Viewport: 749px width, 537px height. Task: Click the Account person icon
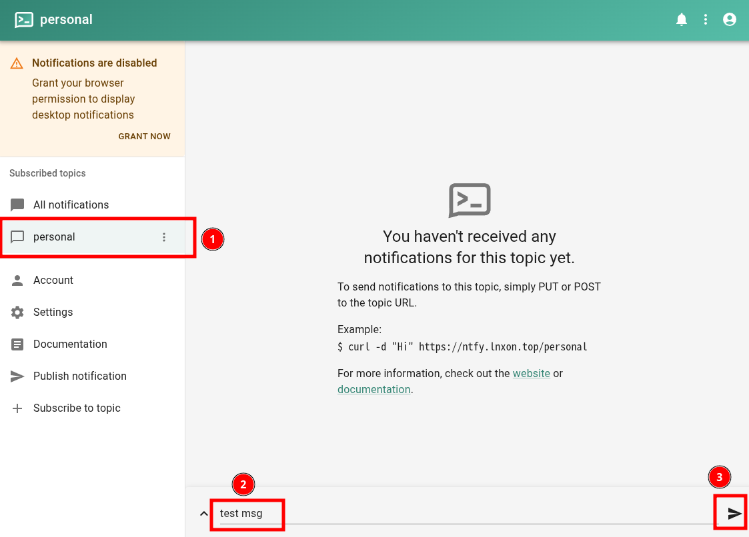tap(18, 280)
